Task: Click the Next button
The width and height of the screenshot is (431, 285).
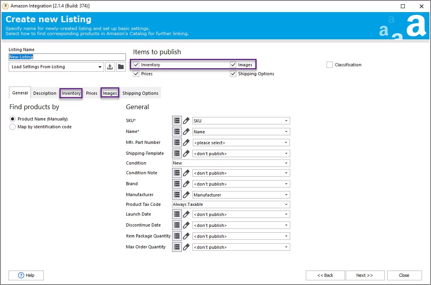Action: coord(365,275)
